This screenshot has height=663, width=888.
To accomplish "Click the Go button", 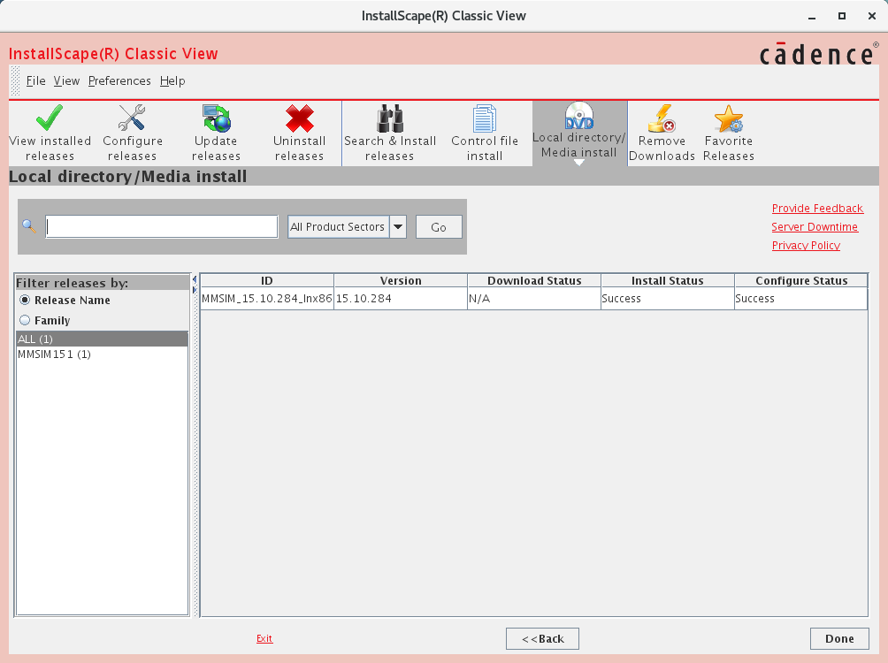I will point(439,227).
